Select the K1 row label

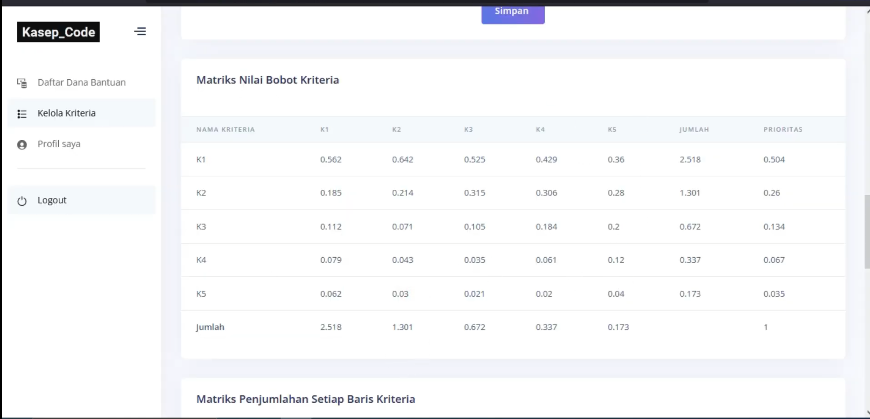(x=201, y=159)
